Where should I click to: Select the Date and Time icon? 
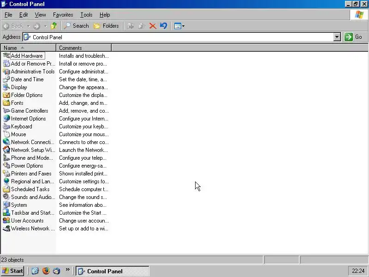pyautogui.click(x=6, y=79)
